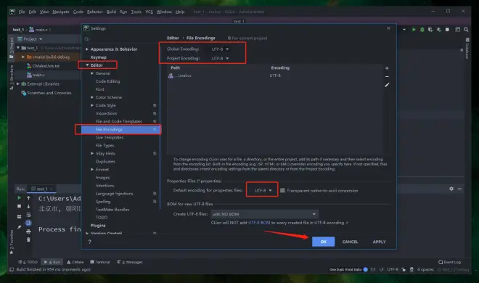This screenshot has height=283, width=479.
Task: Open the Refactor menu
Action: click(94, 12)
